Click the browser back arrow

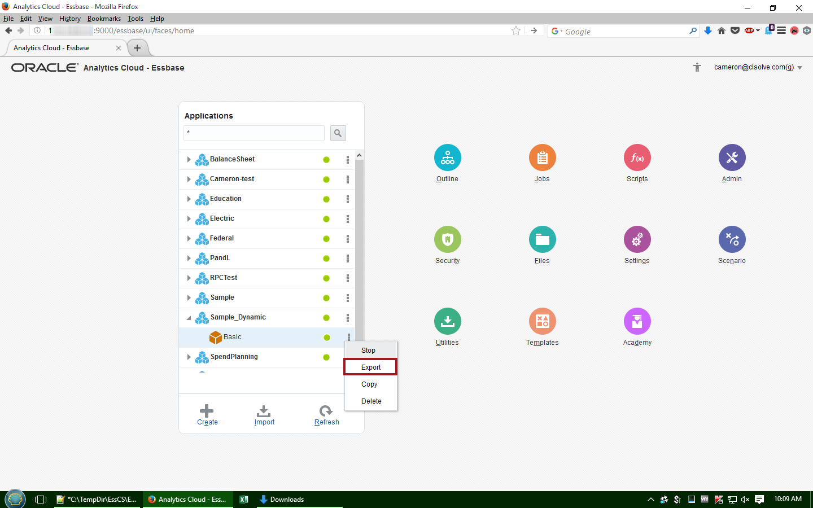pyautogui.click(x=8, y=30)
